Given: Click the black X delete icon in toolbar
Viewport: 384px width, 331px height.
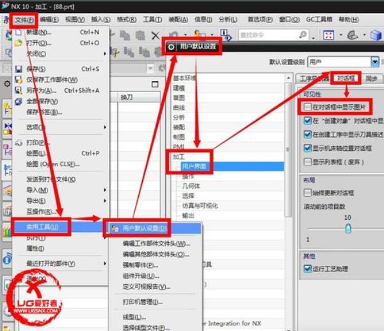Looking at the screenshot, I should (x=156, y=36).
